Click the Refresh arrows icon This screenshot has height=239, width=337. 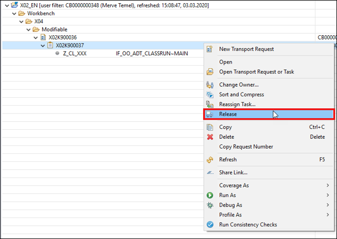click(x=210, y=160)
